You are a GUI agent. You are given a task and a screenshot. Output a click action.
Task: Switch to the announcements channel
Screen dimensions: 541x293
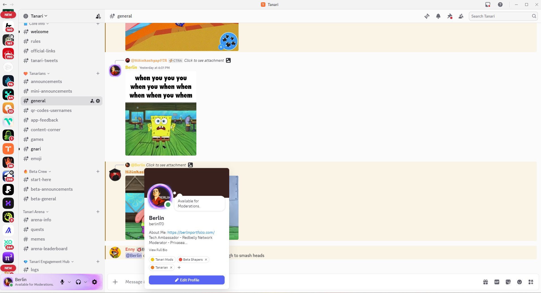(x=46, y=82)
